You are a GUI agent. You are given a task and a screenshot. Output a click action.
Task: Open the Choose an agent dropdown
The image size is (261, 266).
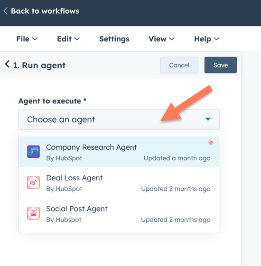click(119, 119)
